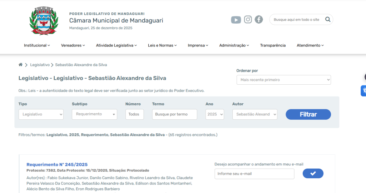Open the Requerimento Nº 245/2025 link
This screenshot has width=366, height=193.
click(x=57, y=165)
